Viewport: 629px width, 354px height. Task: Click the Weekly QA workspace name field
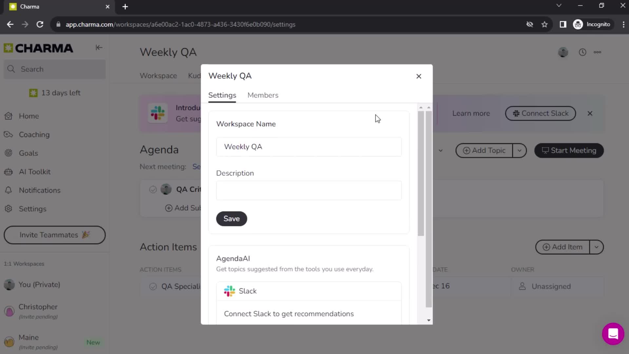point(309,147)
